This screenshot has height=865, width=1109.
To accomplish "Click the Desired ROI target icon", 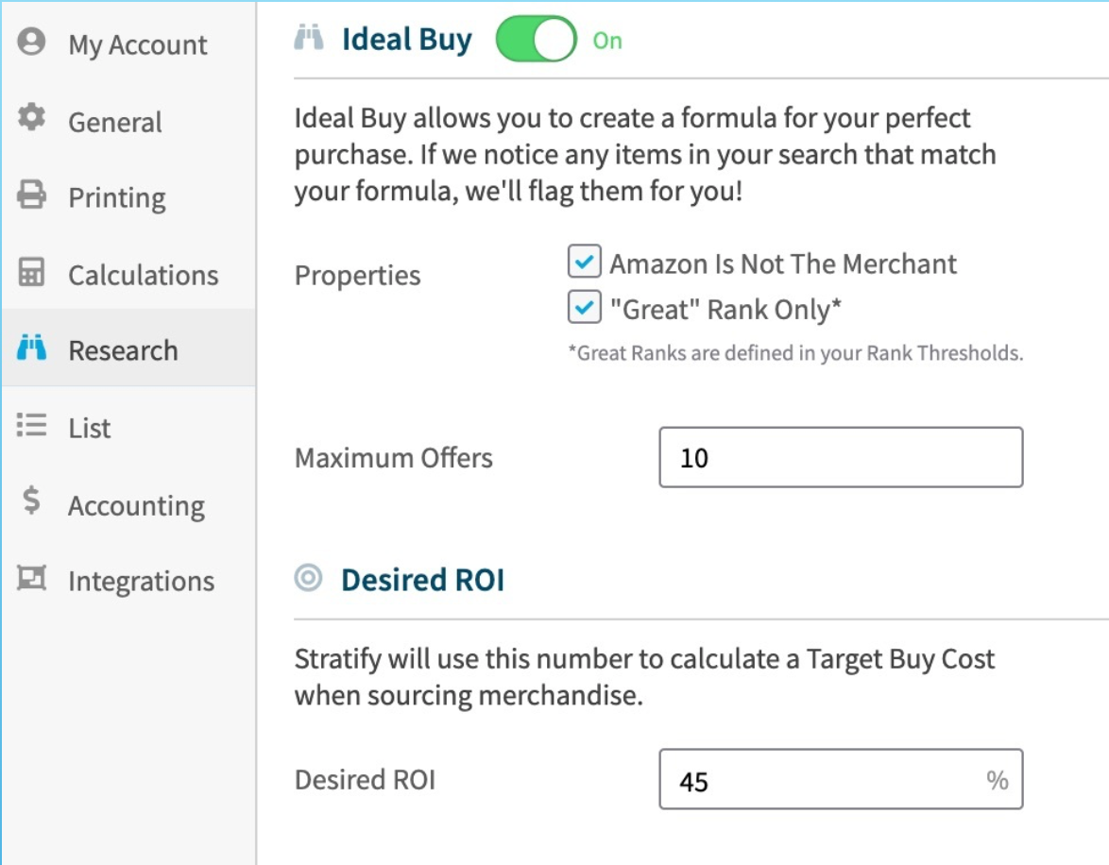I will 308,578.
